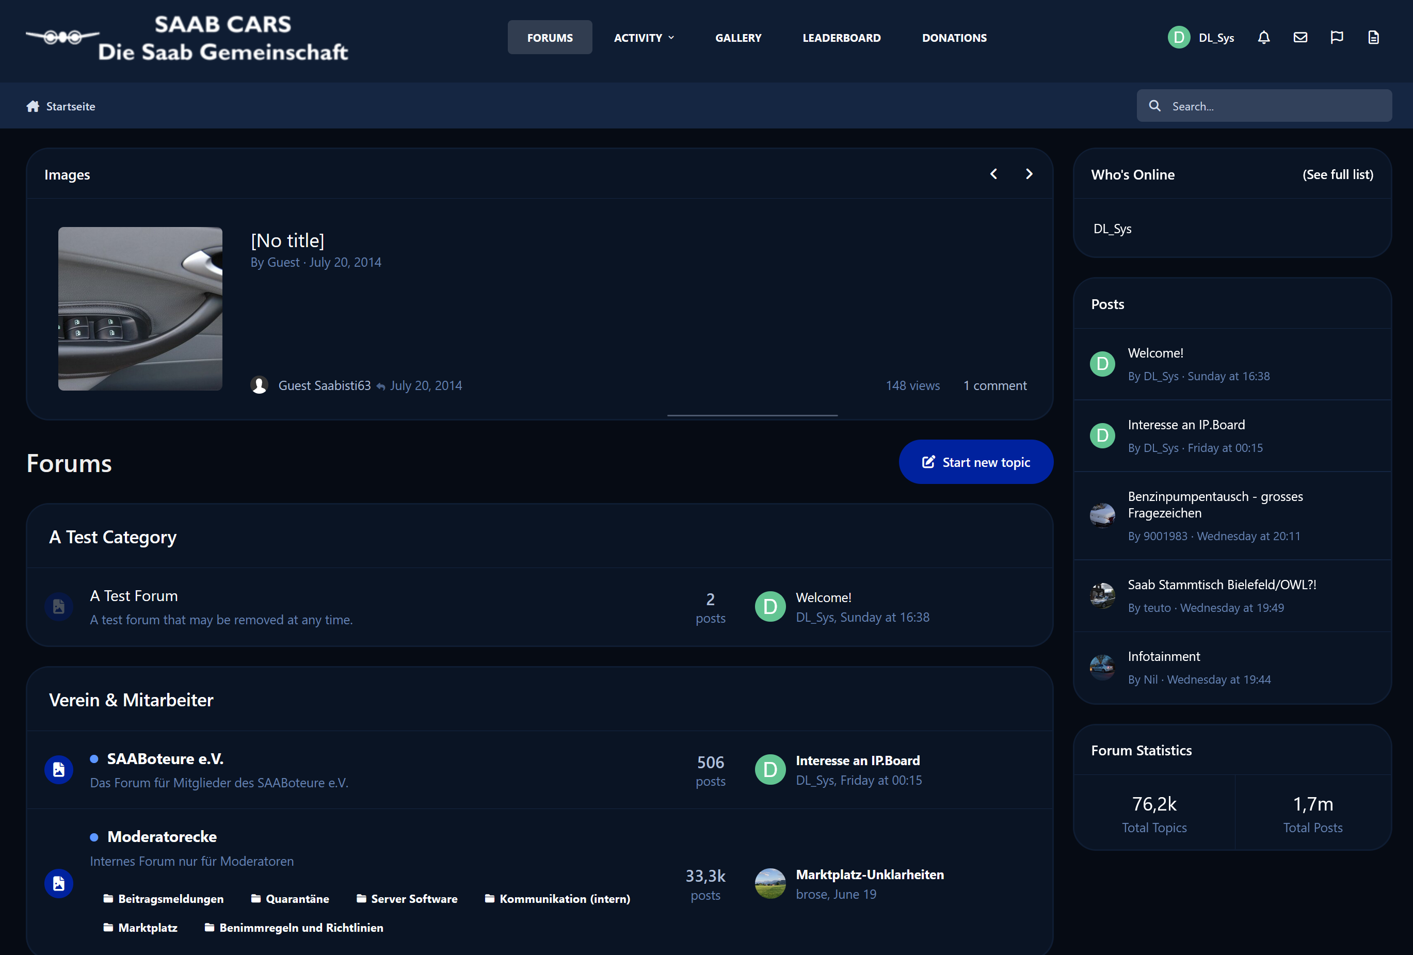Show previous image in Images carousel
This screenshot has width=1413, height=955.
(x=993, y=174)
